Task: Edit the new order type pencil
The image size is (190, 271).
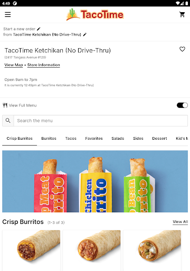Action: point(39,29)
